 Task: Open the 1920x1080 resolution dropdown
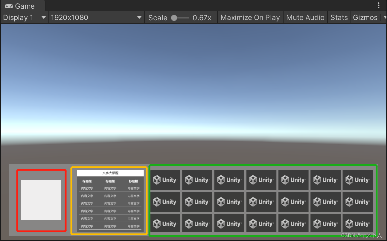coord(96,18)
